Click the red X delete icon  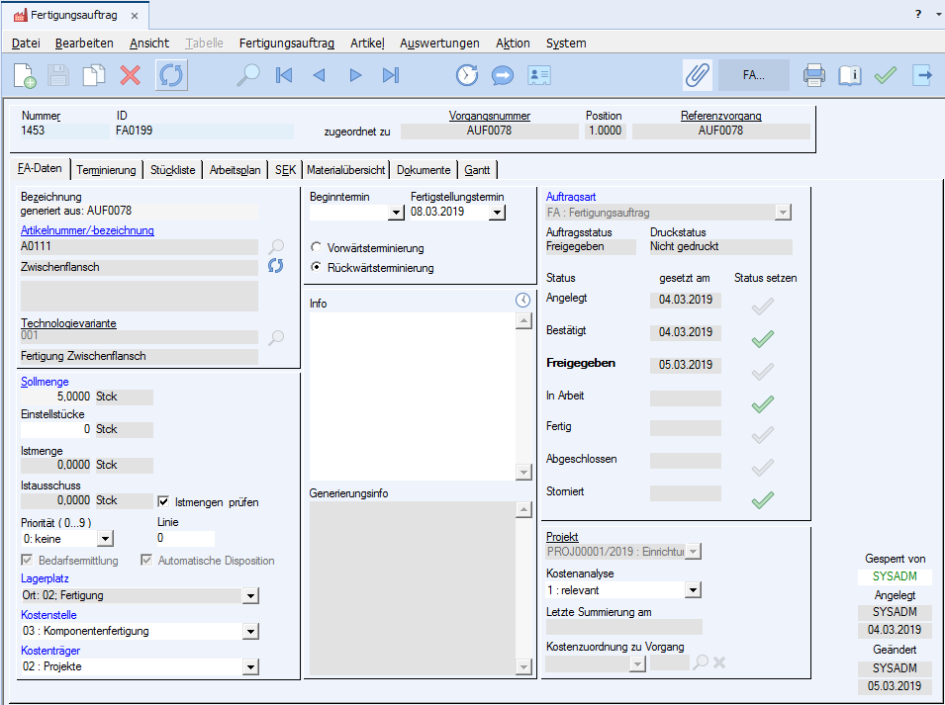[x=131, y=75]
